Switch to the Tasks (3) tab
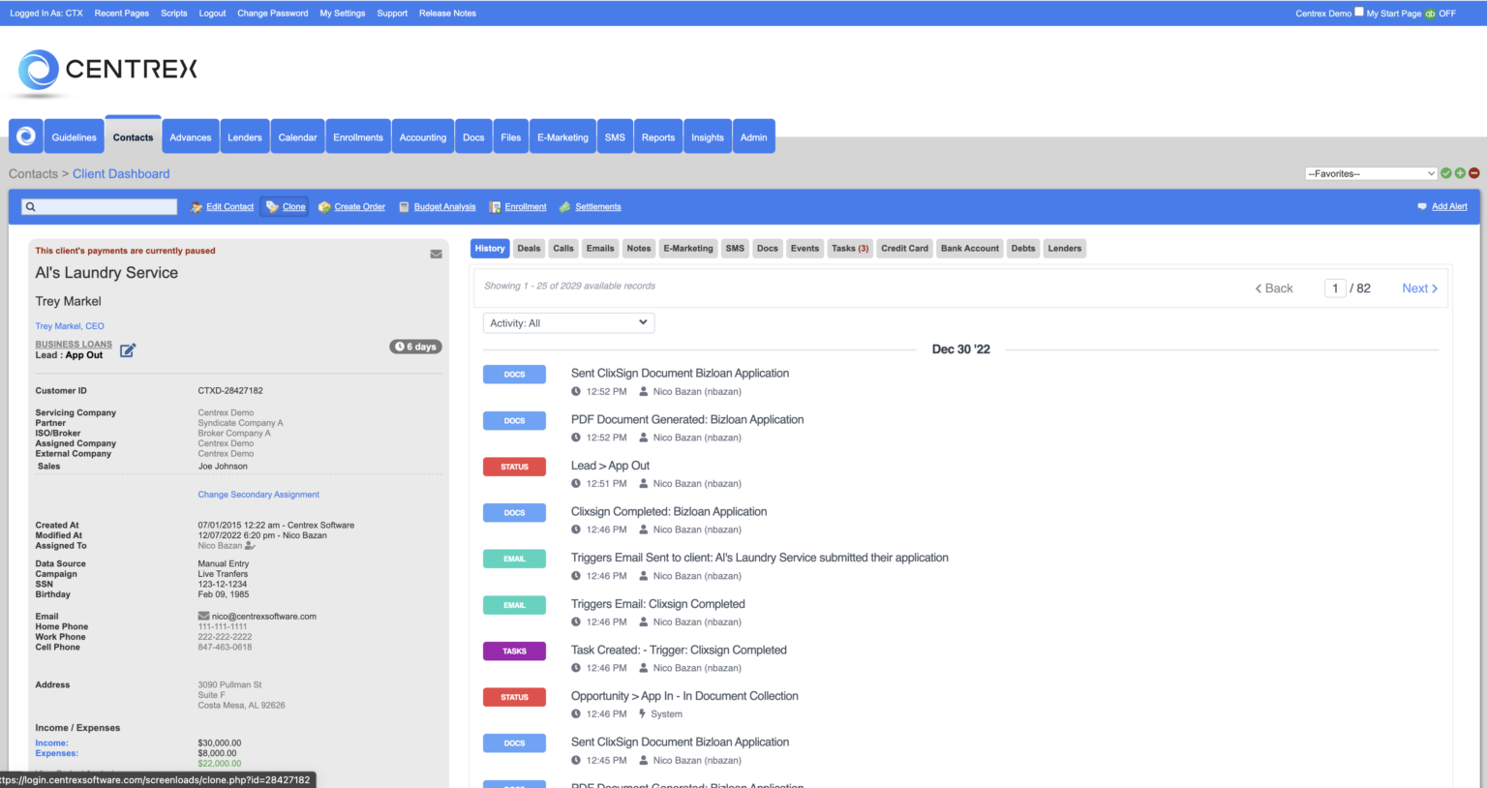The width and height of the screenshot is (1487, 788). point(849,248)
